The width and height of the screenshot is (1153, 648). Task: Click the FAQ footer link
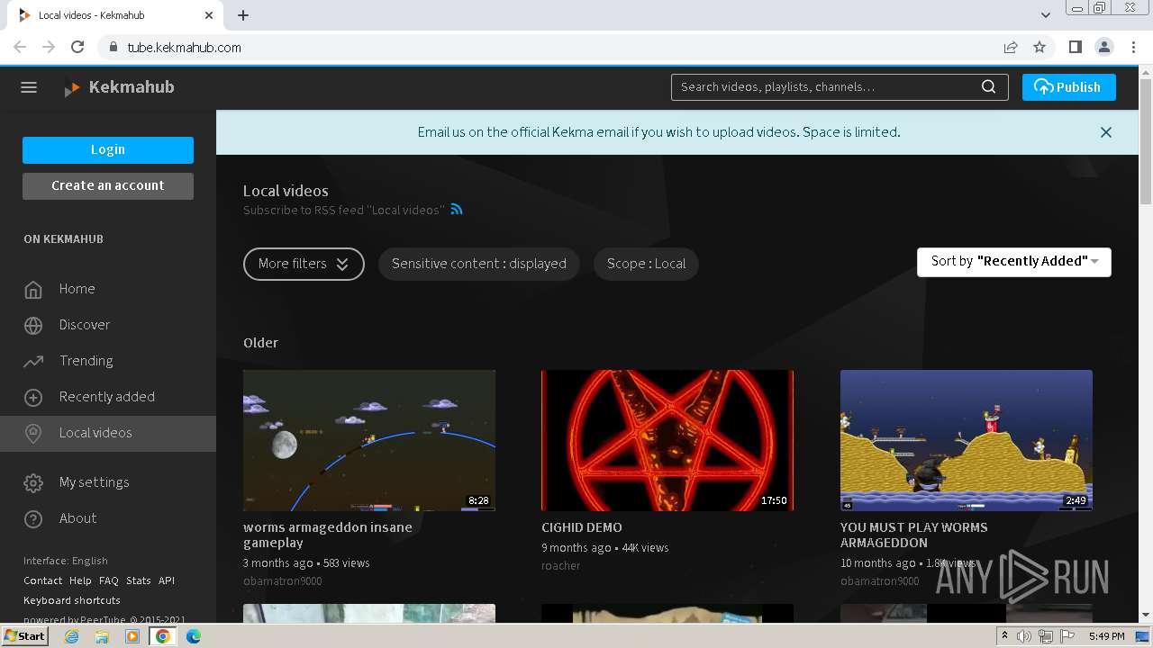click(x=109, y=581)
